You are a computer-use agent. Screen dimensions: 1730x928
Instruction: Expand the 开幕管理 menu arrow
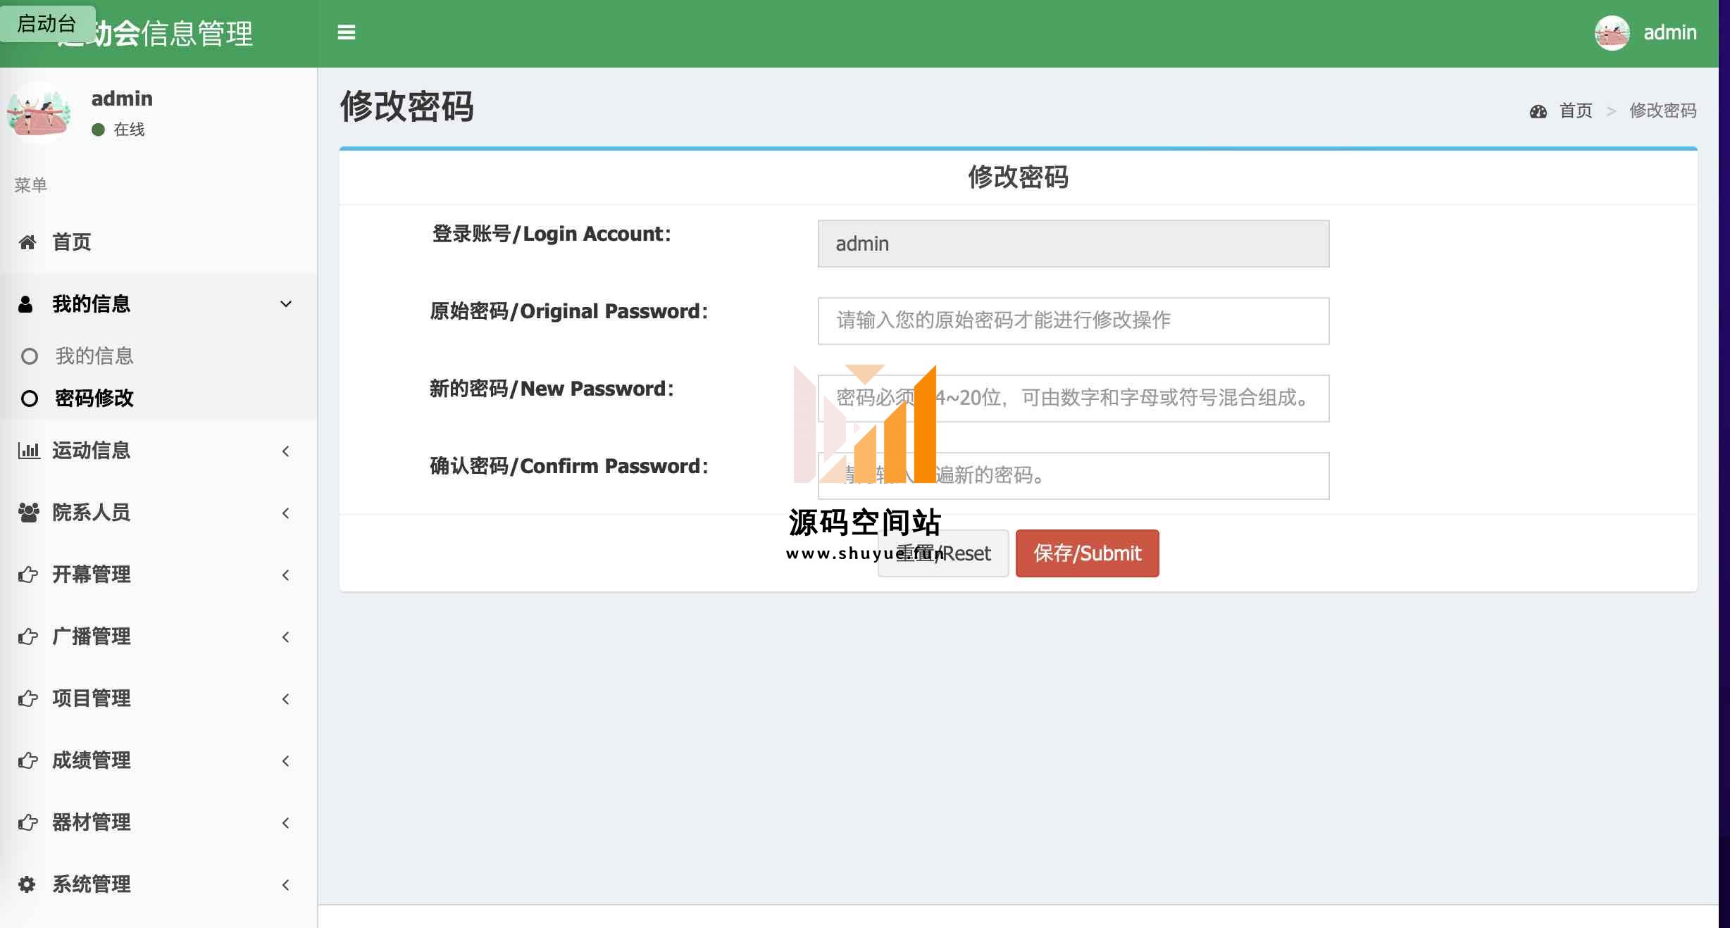[x=285, y=575]
